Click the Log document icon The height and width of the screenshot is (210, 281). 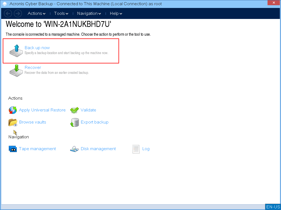tap(136, 149)
